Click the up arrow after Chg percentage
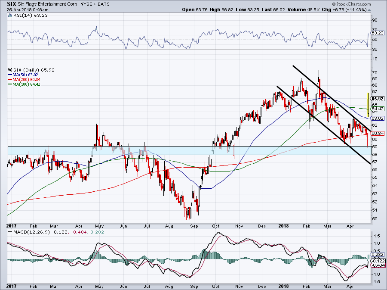The image size is (387, 290). click(x=369, y=10)
